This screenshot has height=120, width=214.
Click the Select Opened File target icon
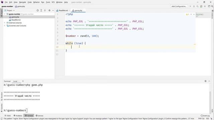[x=37, y=10]
